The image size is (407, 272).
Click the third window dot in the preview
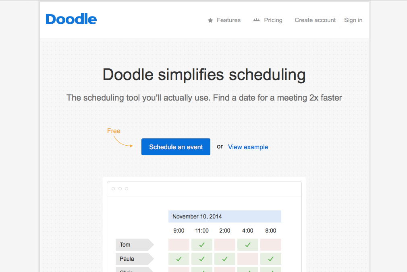[127, 189]
